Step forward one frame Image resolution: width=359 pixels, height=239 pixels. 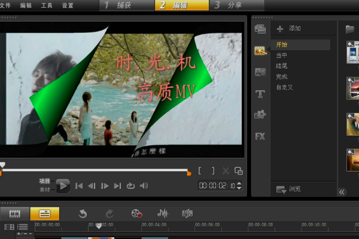pyautogui.click(x=105, y=186)
